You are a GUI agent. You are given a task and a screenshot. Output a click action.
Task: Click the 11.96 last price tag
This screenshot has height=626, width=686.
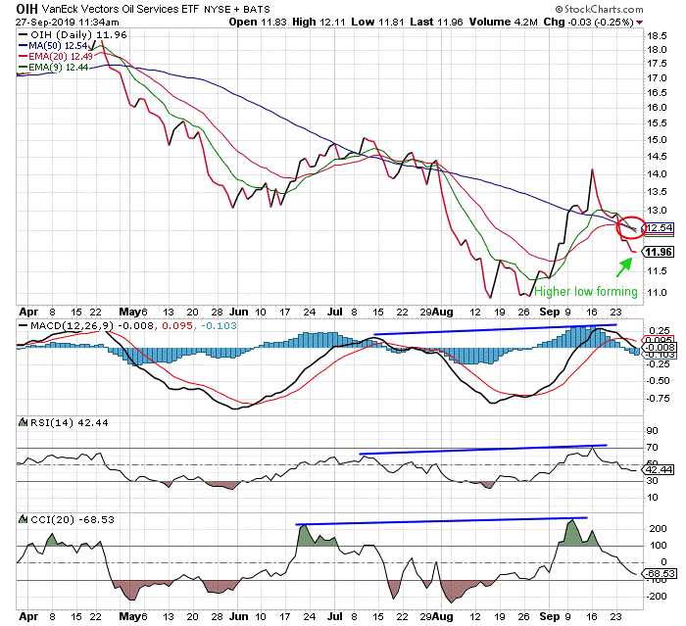pos(659,252)
